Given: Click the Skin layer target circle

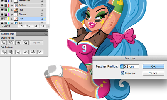Looking at the screenshot, I should (x=42, y=19).
